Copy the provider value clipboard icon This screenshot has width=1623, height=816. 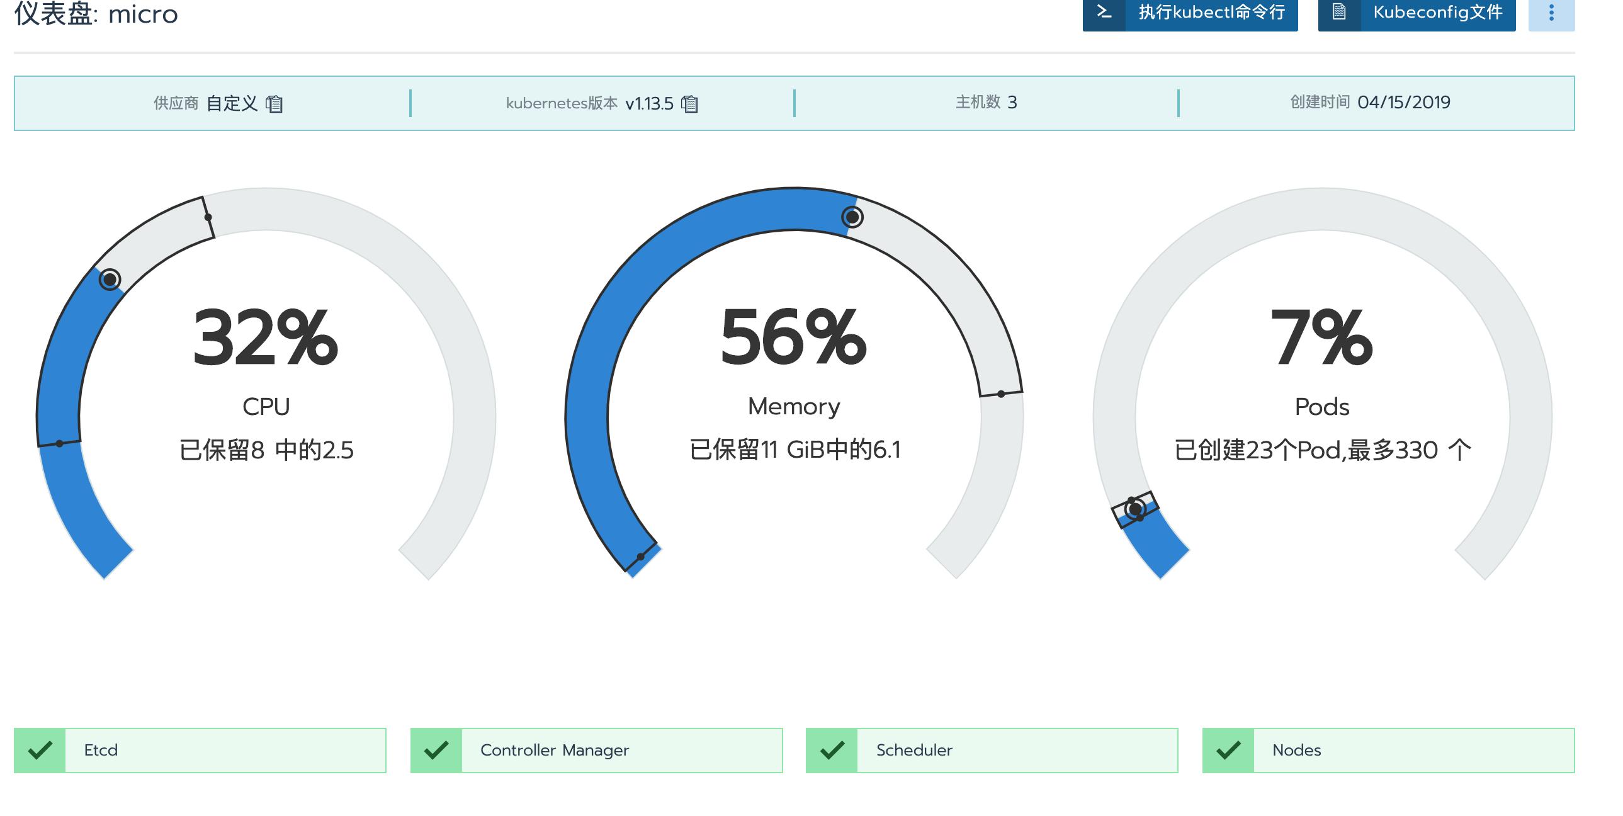pos(274,103)
